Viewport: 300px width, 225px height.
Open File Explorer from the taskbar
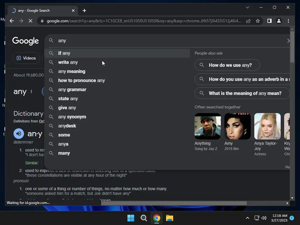170,218
